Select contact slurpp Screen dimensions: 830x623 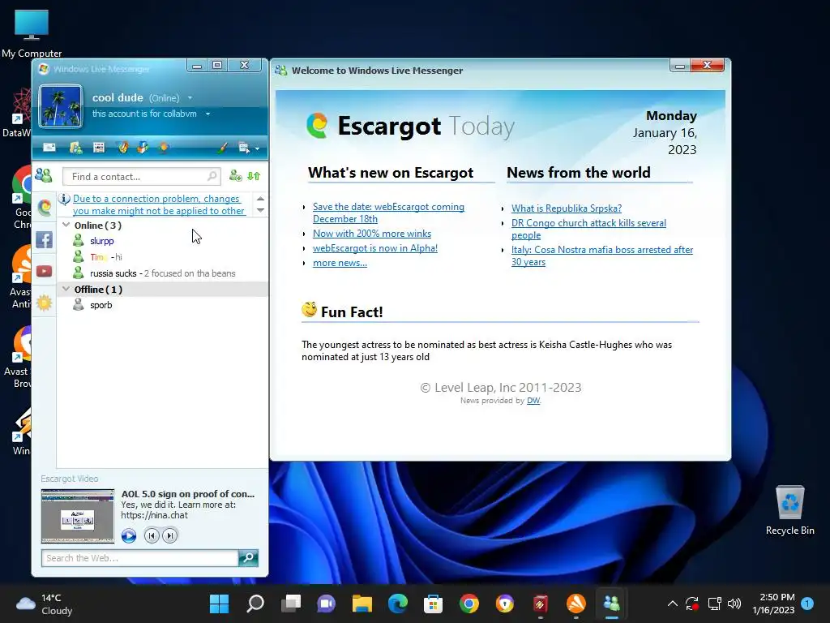101,241
